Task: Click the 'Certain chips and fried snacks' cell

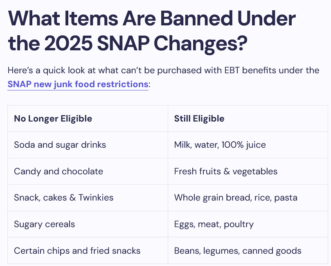Action: (77, 250)
